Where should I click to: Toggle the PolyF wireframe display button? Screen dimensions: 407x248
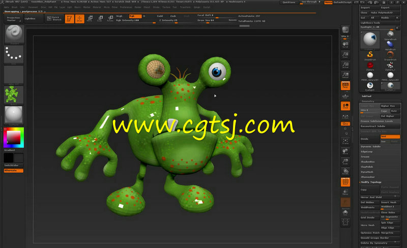(345, 182)
